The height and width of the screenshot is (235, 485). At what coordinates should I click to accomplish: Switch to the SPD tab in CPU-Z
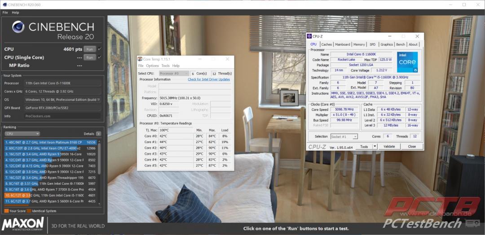[373, 44]
